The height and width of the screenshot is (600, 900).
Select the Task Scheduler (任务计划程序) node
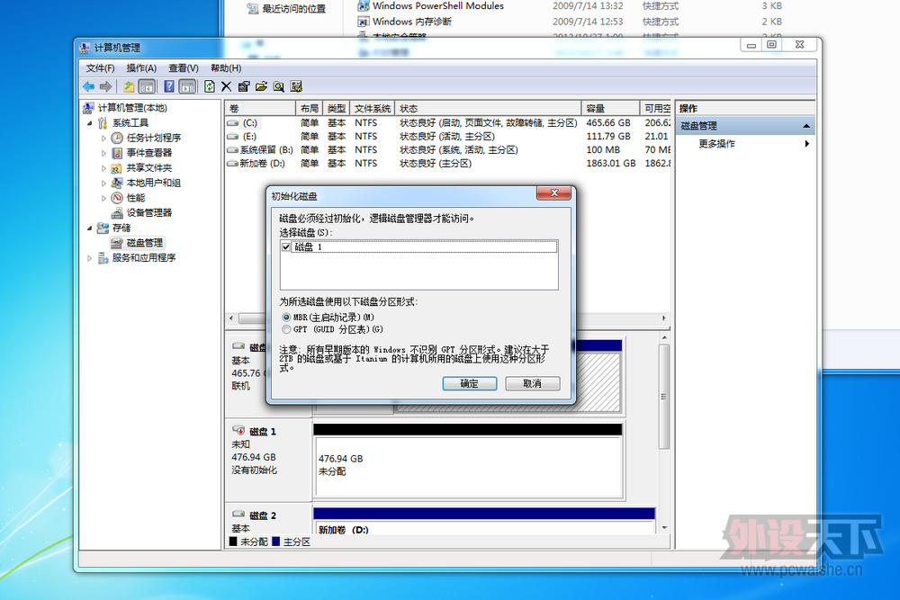(x=153, y=138)
